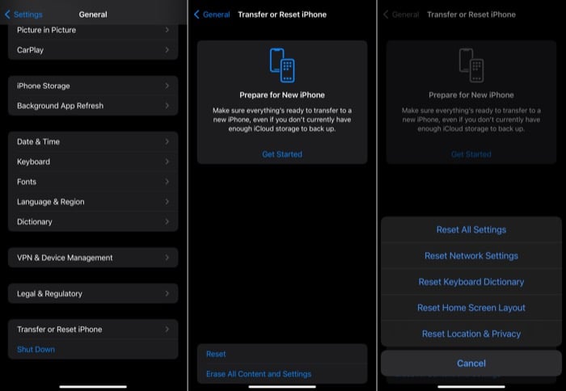This screenshot has height=391, width=566.
Task: Tap the chevron beside Dictionary
Action: (167, 221)
